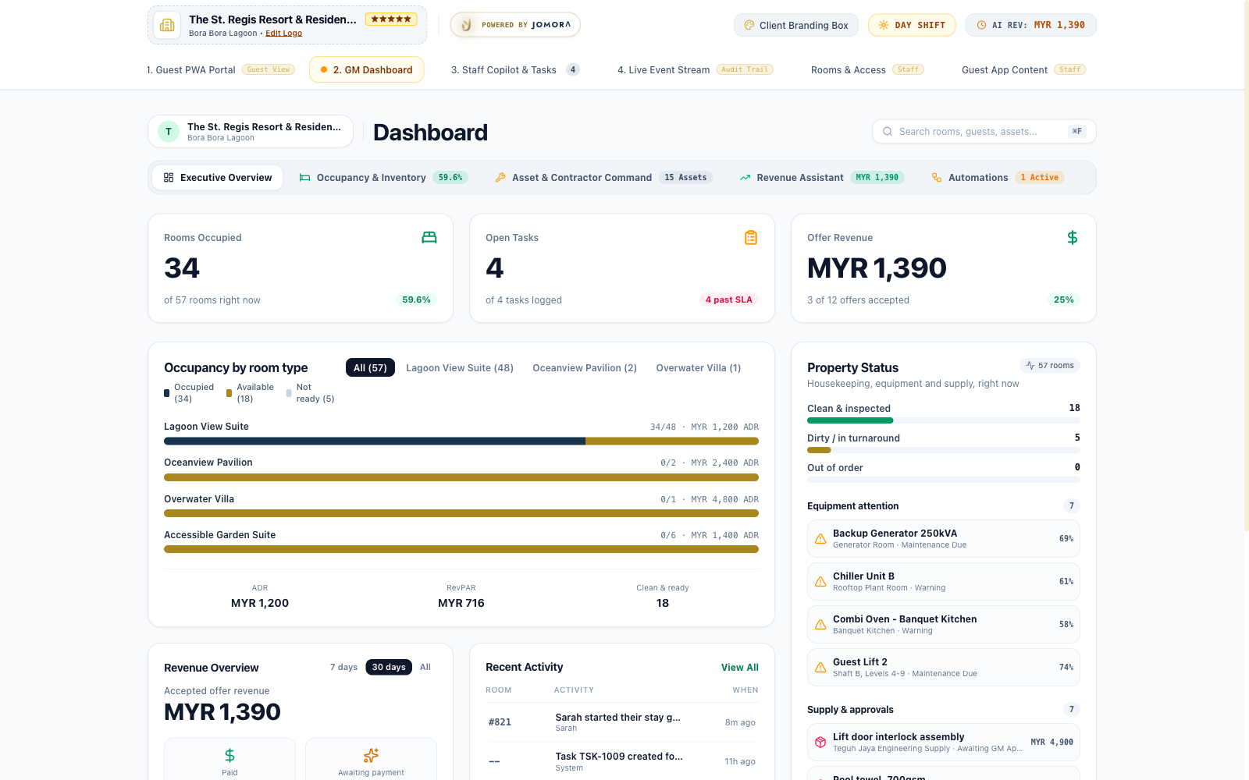The image size is (1249, 780).
Task: Switch revenue range to All
Action: pyautogui.click(x=425, y=667)
